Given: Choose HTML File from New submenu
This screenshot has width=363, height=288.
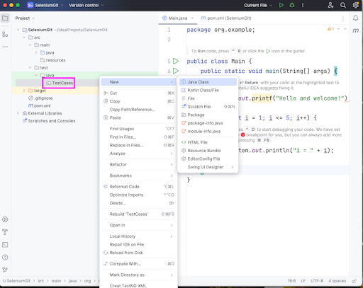Looking at the screenshot, I should point(208,142).
